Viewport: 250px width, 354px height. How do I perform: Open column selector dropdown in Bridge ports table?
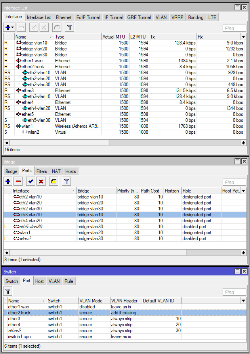(x=243, y=190)
